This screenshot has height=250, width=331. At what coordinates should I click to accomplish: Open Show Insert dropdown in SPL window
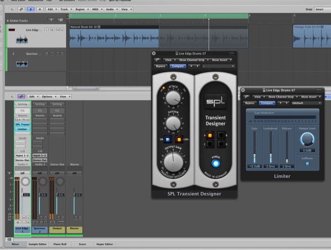coord(221,60)
